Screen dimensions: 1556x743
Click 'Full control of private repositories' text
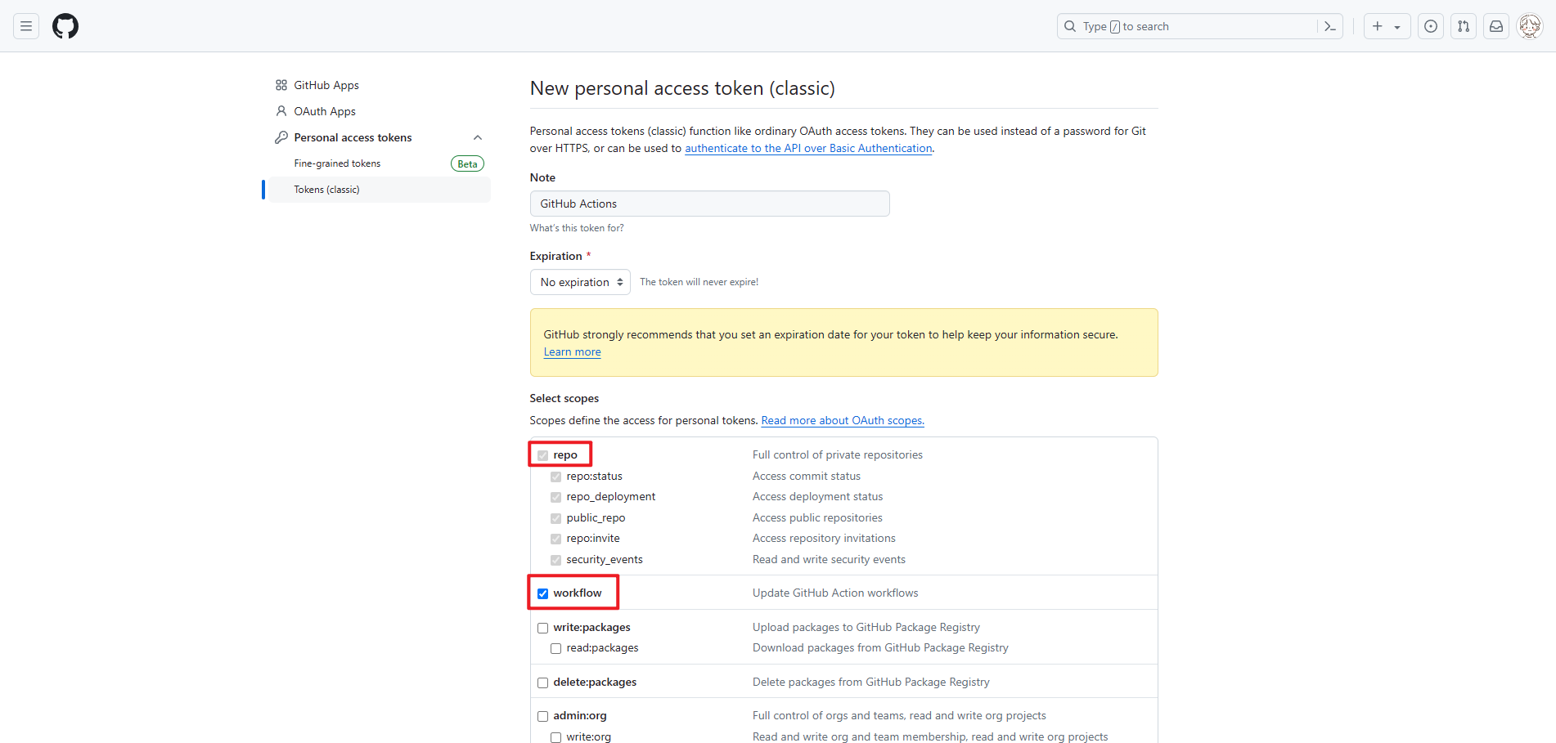pyautogui.click(x=837, y=454)
